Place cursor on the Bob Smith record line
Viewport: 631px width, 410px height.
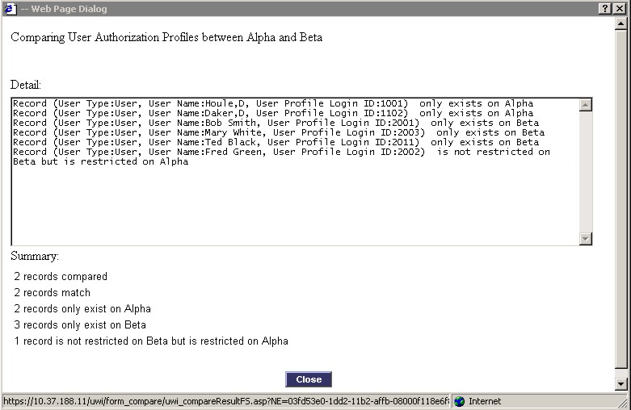(276, 123)
